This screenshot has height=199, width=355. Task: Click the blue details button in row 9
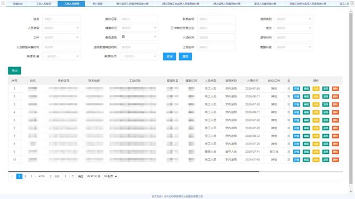click(297, 152)
